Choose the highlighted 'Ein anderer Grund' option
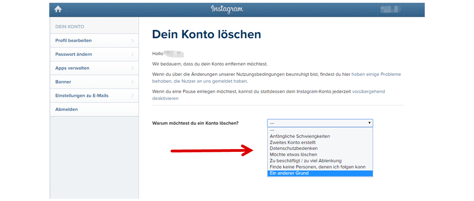 (x=320, y=173)
